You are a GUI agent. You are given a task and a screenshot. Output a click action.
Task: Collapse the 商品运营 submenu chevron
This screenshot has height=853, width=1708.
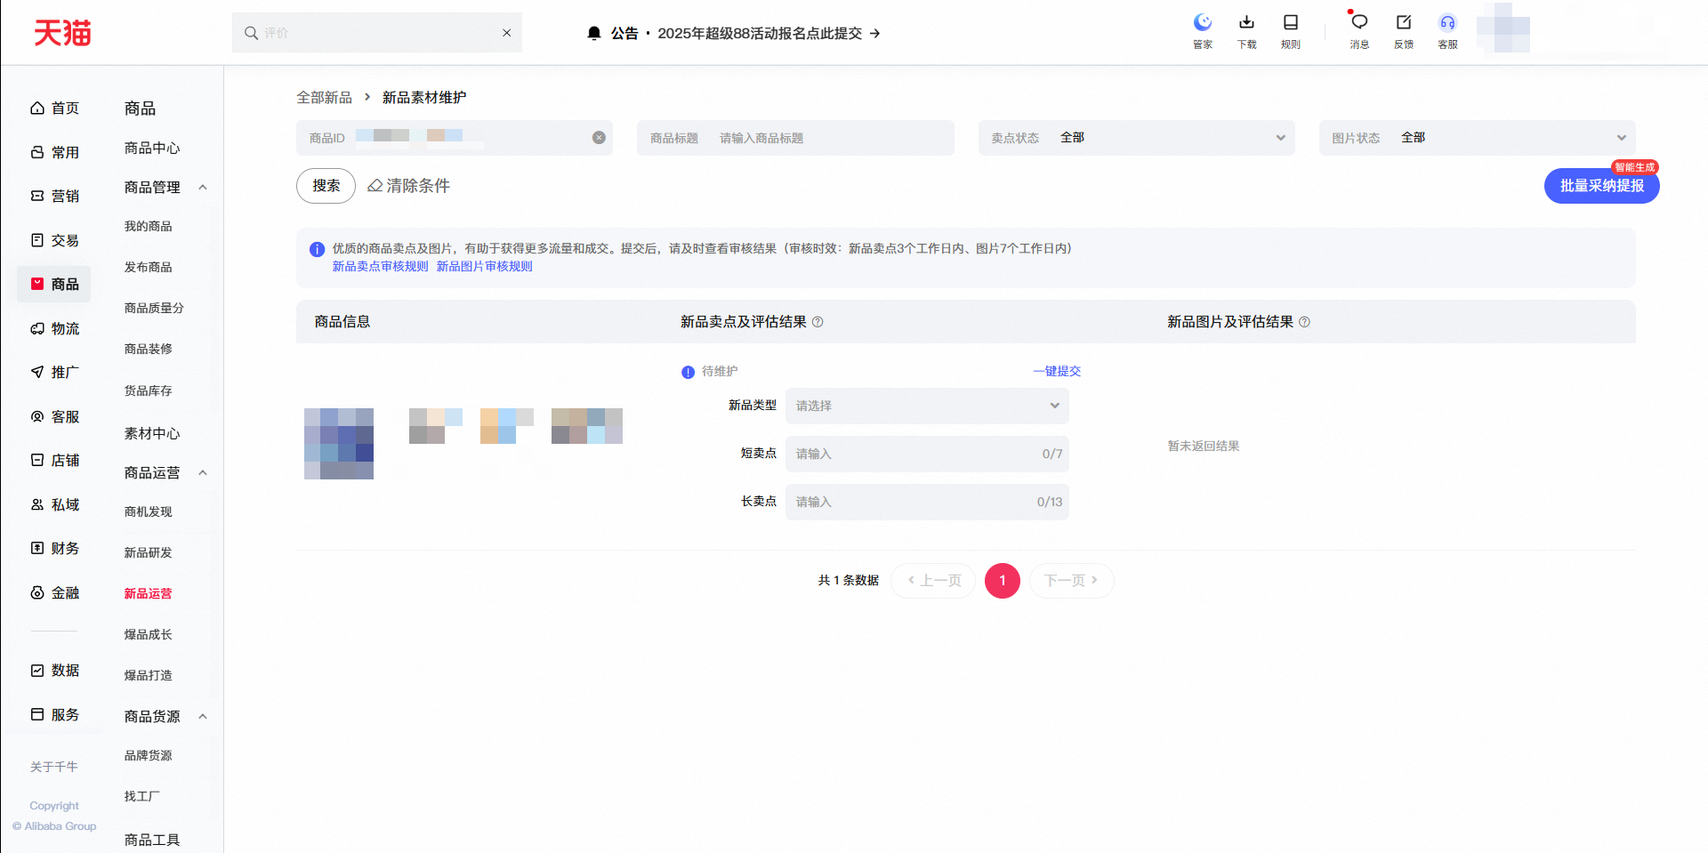tap(203, 472)
